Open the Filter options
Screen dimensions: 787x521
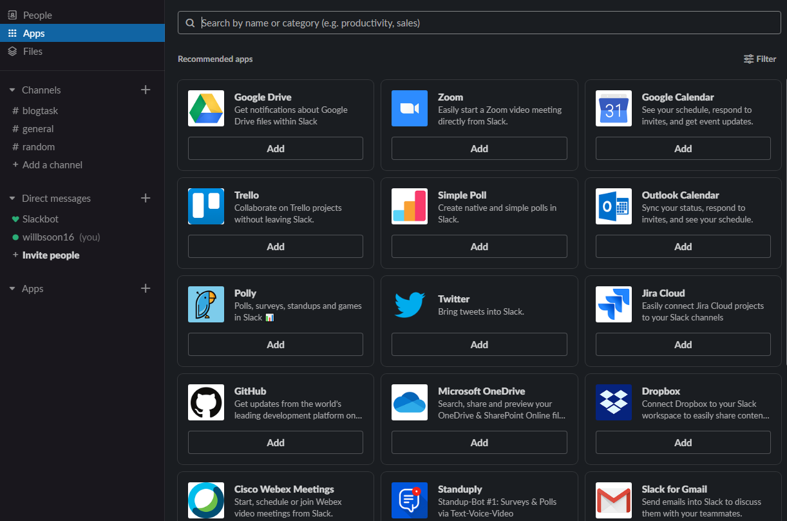coord(760,59)
